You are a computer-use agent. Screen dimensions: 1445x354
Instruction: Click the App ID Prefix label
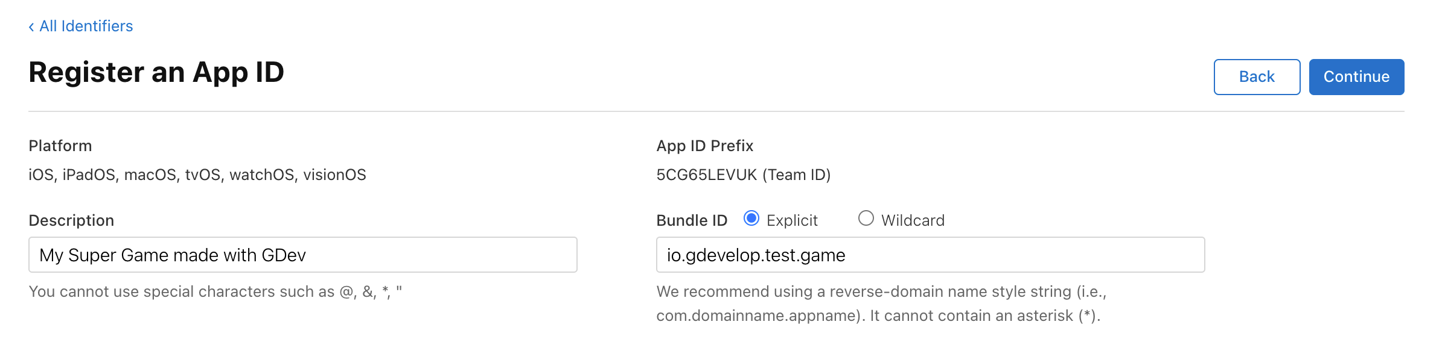pyautogui.click(x=705, y=145)
